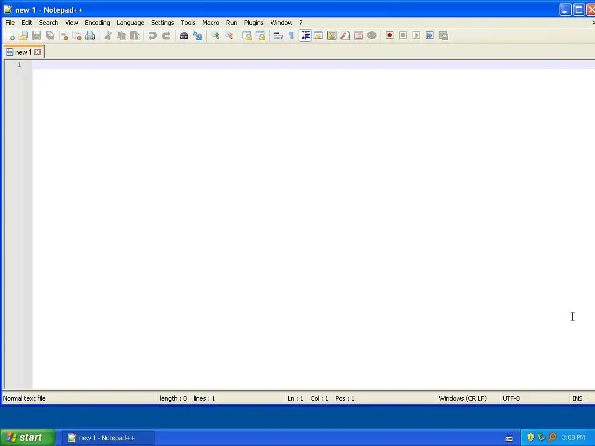
Task: Click Normal text file status entry
Action: click(24, 398)
